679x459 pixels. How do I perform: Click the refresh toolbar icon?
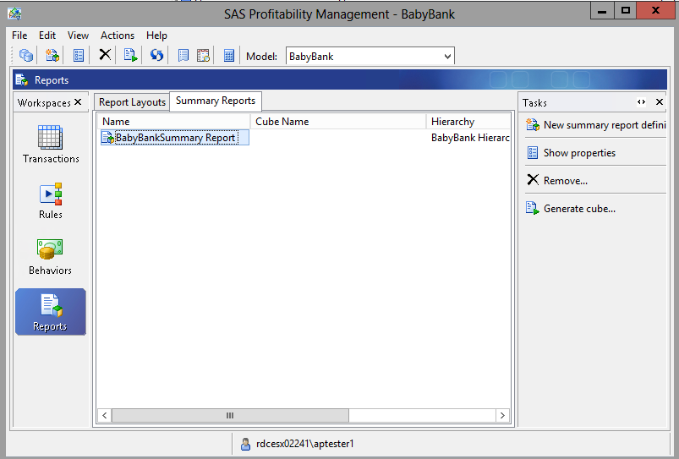tap(156, 56)
